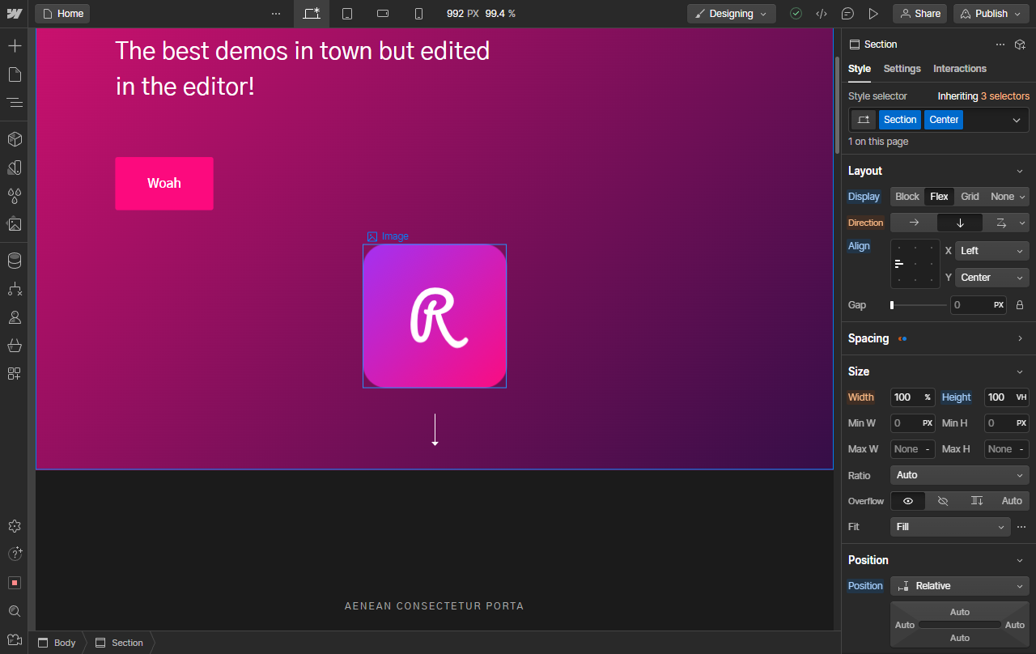The width and height of the screenshot is (1036, 654).
Task: Open the Pages panel
Action: [x=15, y=74]
